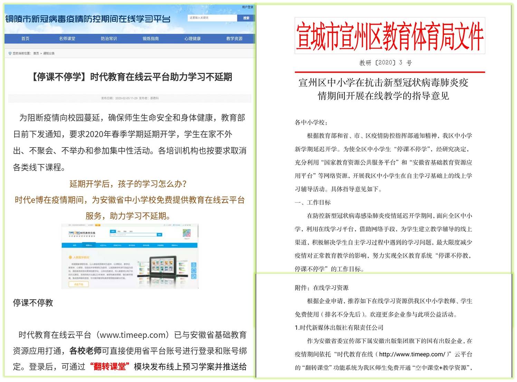Open the 教学资源 navigation item
Image resolution: width=517 pixels, height=382 pixels.
click(234, 39)
